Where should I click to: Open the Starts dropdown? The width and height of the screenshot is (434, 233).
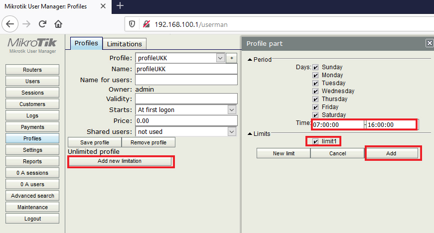(x=186, y=110)
